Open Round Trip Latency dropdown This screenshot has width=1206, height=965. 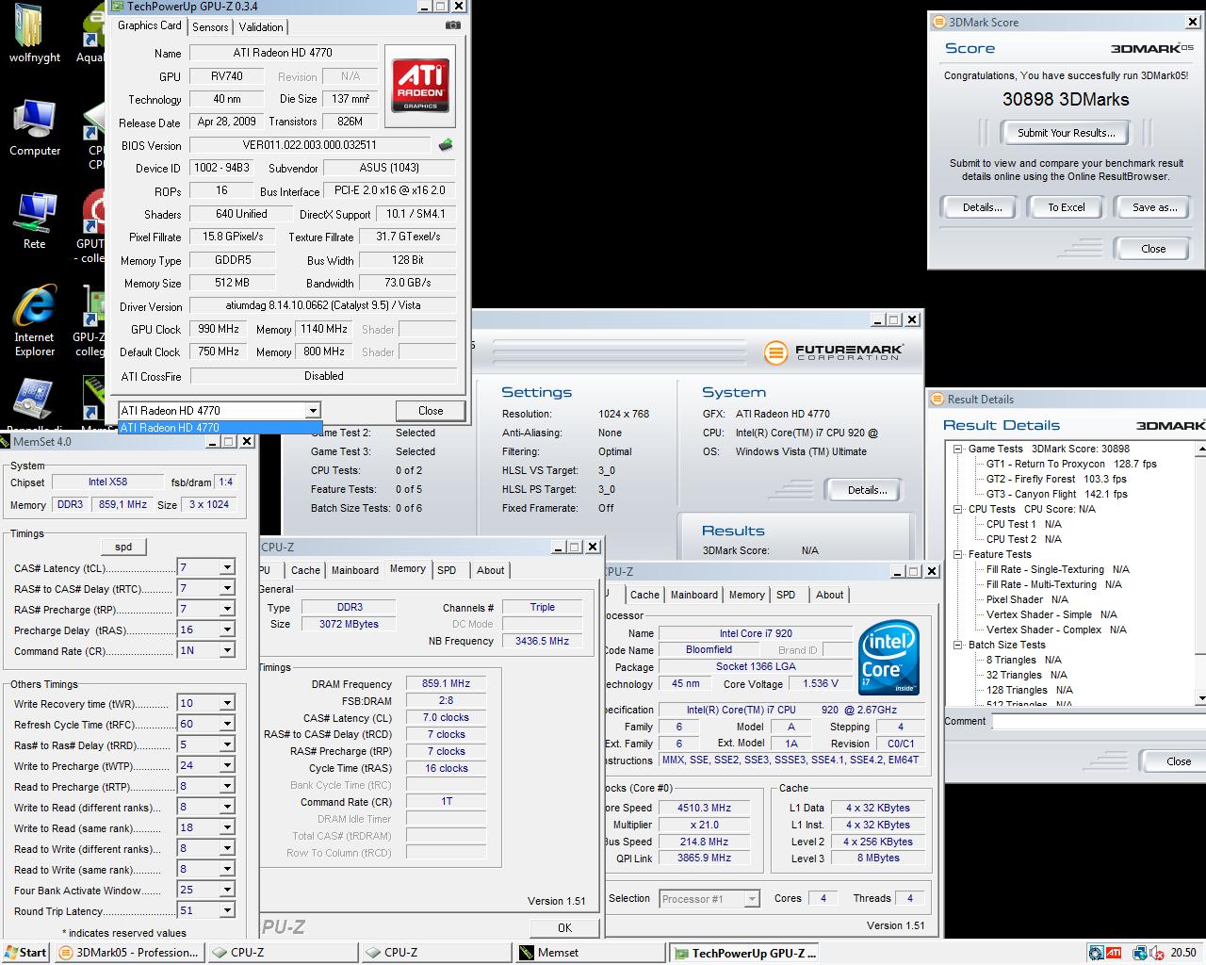(227, 910)
